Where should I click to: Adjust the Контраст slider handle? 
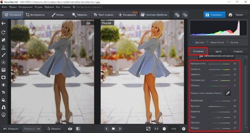[223, 106]
